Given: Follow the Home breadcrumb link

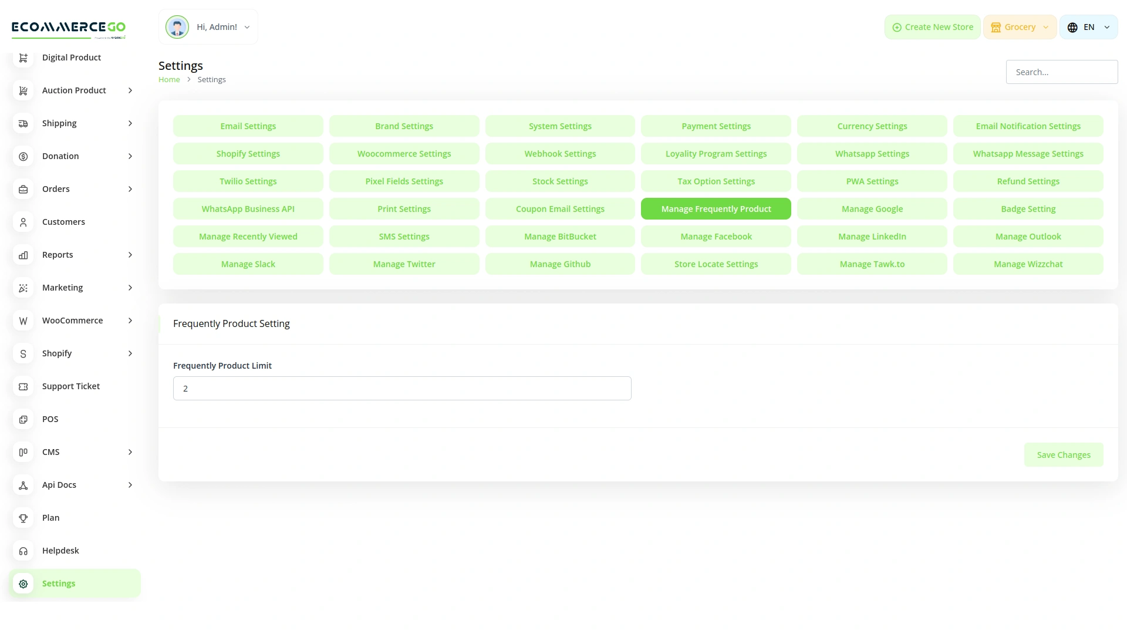Looking at the screenshot, I should click(169, 79).
